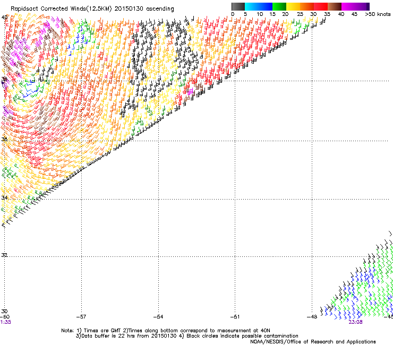
Task: Click the longitude label '-51'
Action: 235,317
